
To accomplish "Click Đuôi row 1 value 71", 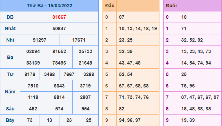I will pos(184,28).
